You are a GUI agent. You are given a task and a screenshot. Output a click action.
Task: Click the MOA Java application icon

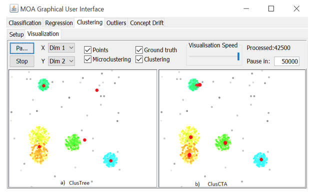coord(14,9)
